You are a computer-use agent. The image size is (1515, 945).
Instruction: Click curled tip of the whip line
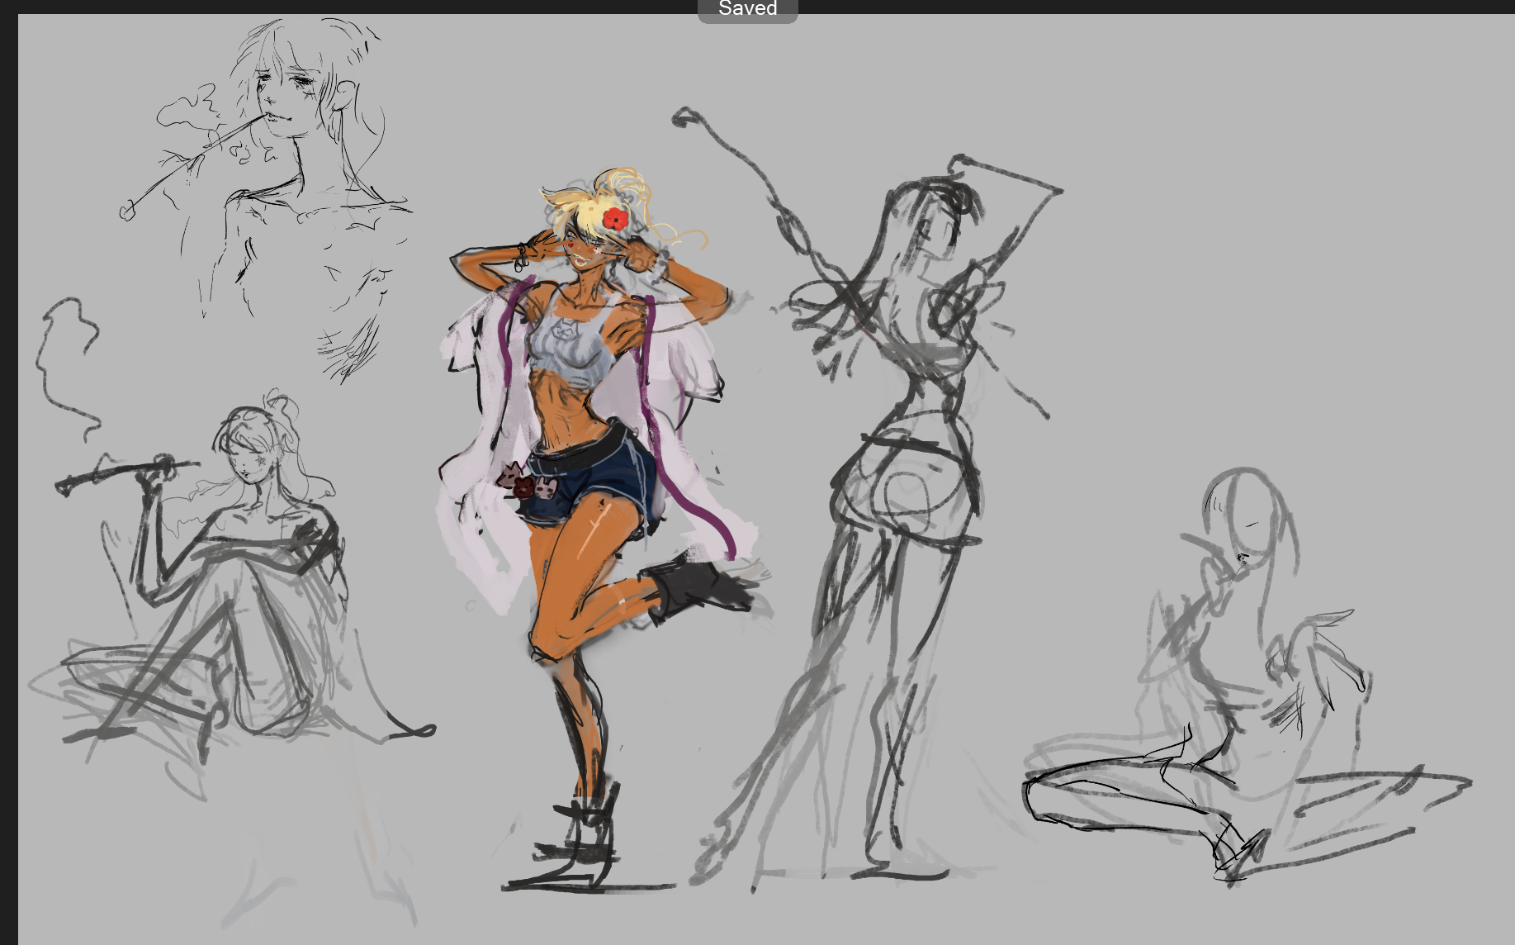684,117
